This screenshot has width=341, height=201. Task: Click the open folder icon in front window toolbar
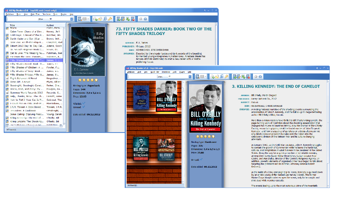coord(217,77)
